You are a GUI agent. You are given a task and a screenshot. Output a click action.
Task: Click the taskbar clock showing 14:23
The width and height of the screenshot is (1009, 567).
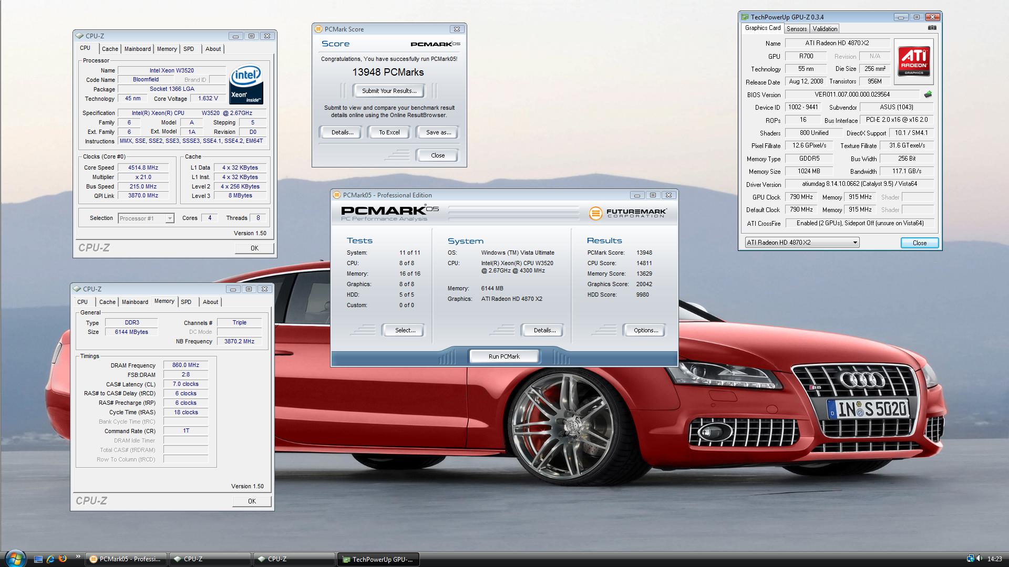[x=994, y=559]
